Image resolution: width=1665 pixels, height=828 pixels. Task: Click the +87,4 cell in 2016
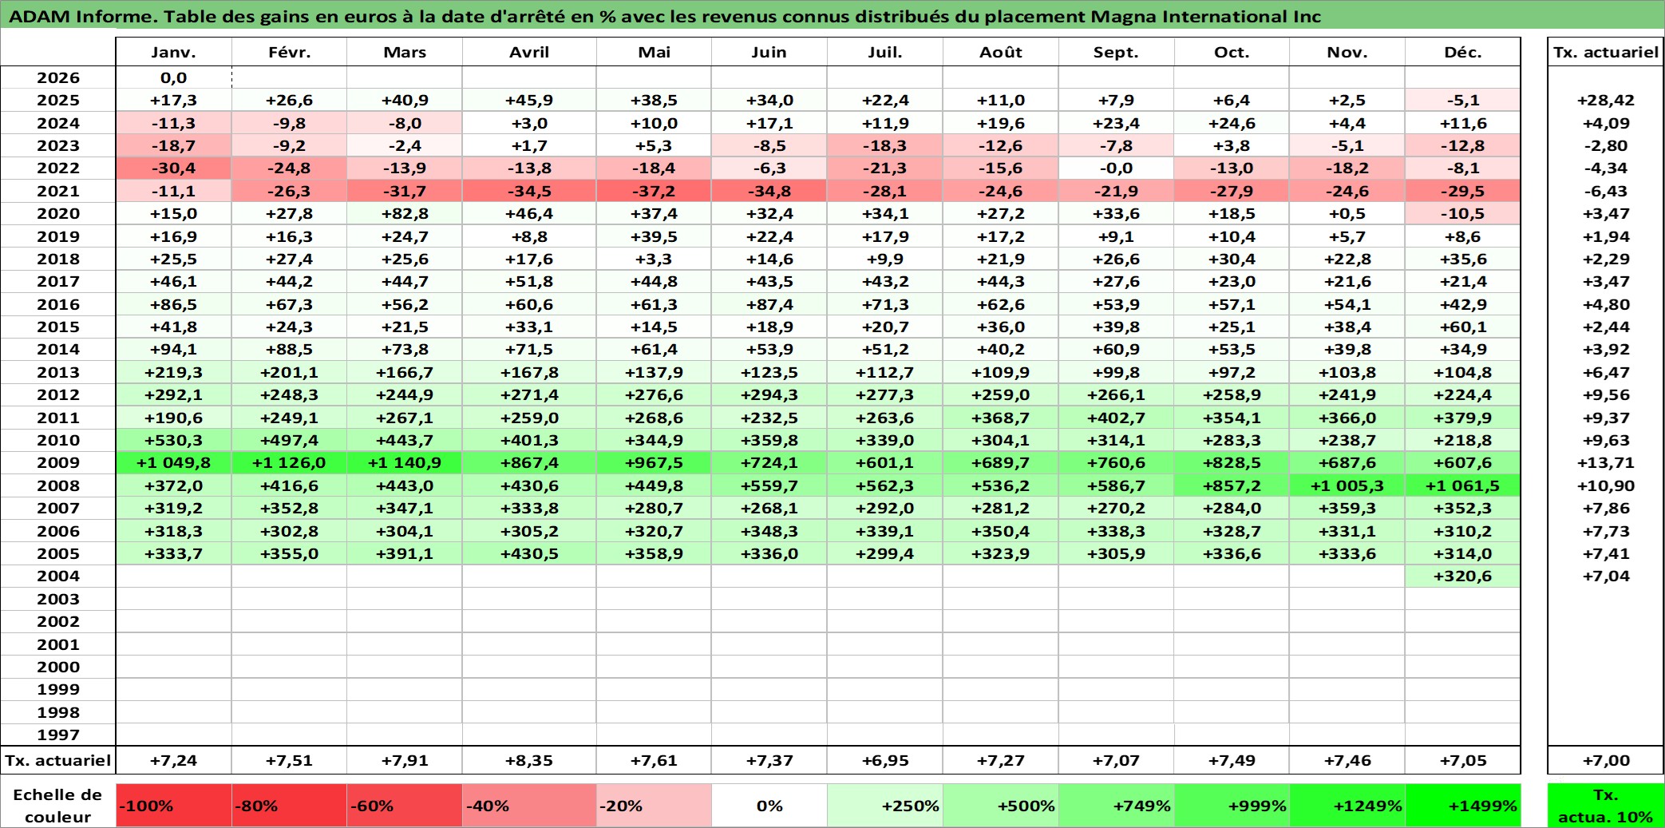(769, 304)
